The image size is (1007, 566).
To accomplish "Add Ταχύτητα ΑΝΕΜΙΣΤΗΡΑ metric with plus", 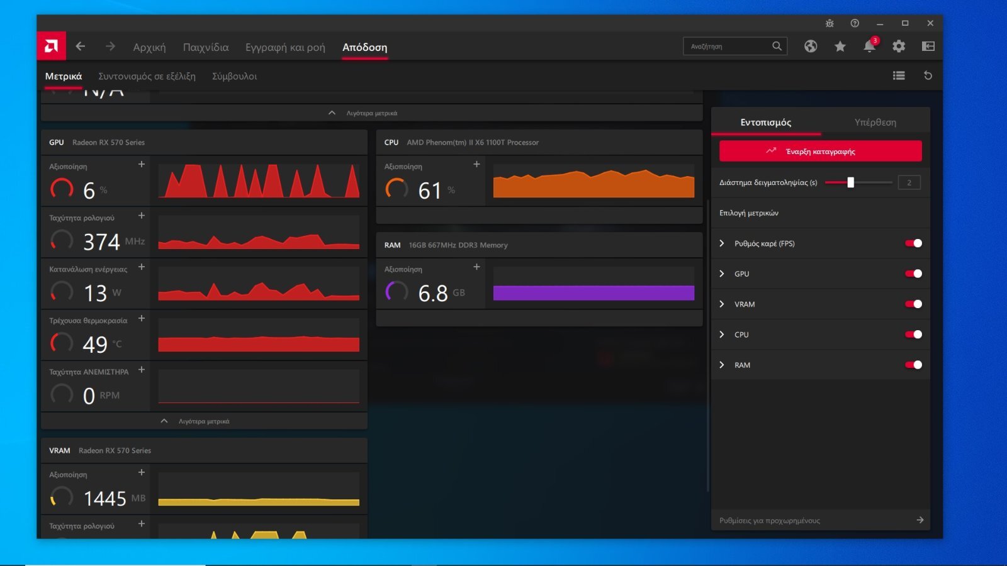I will click(142, 370).
